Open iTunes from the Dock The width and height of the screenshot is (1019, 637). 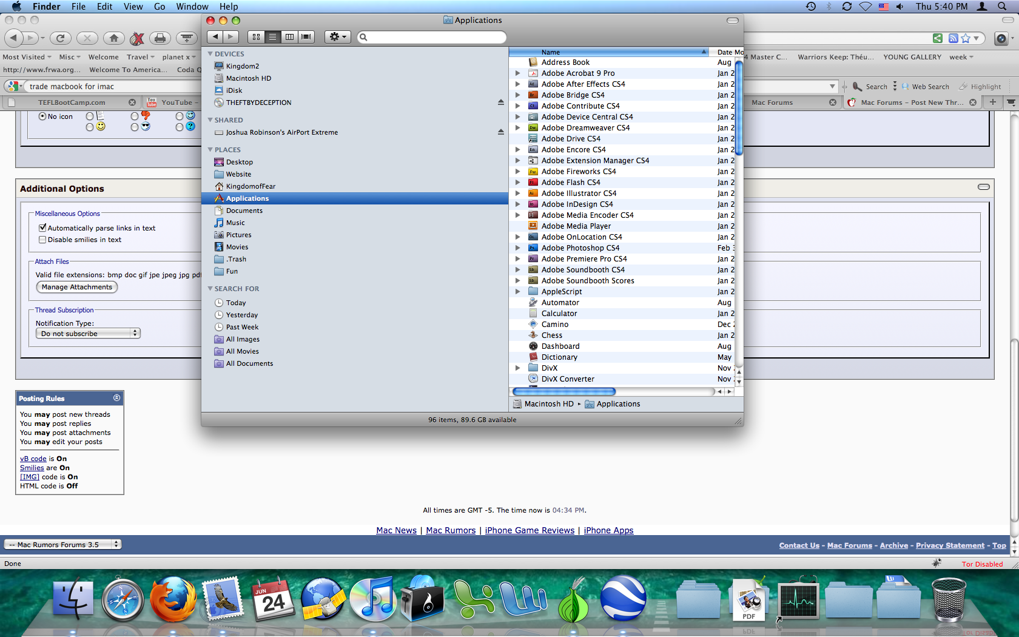(x=374, y=599)
